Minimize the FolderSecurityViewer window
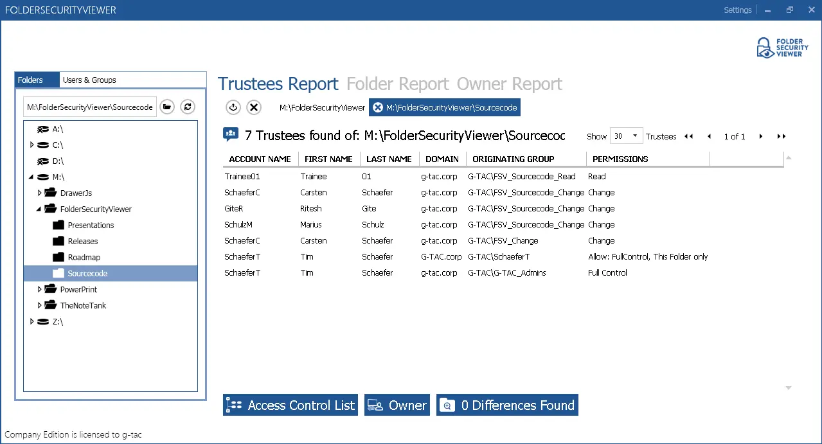The image size is (822, 444). 768,10
